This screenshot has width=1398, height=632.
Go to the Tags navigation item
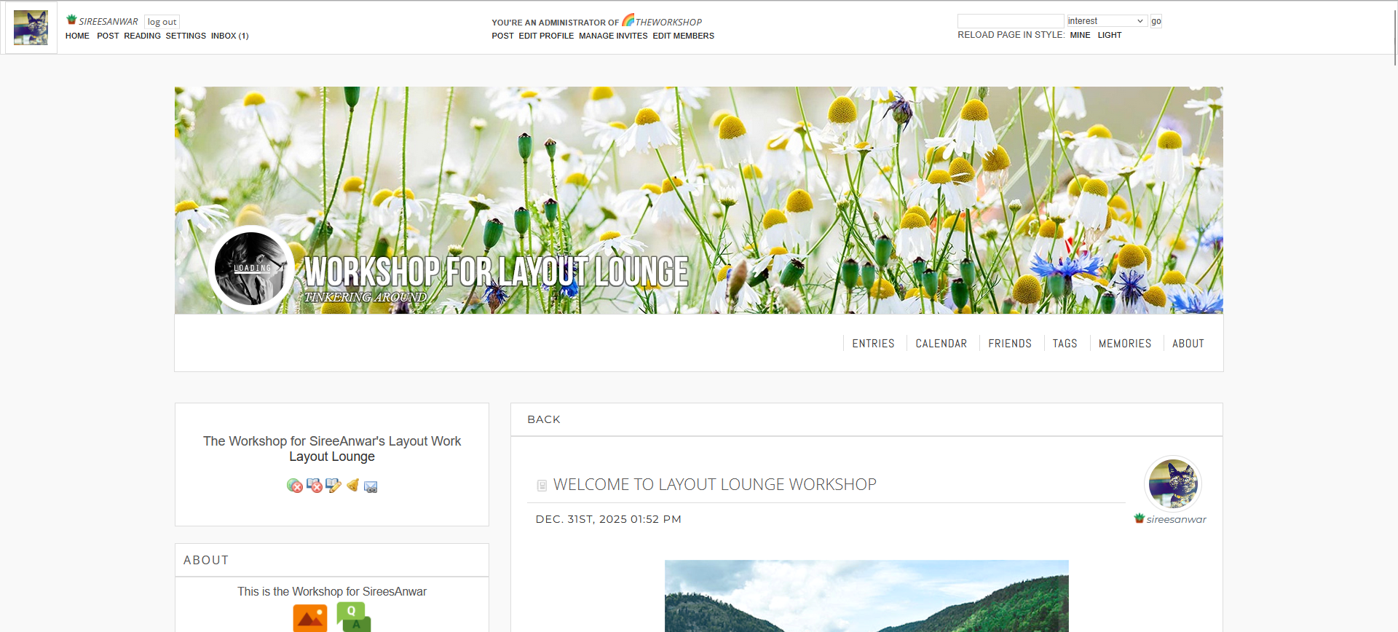click(x=1065, y=344)
